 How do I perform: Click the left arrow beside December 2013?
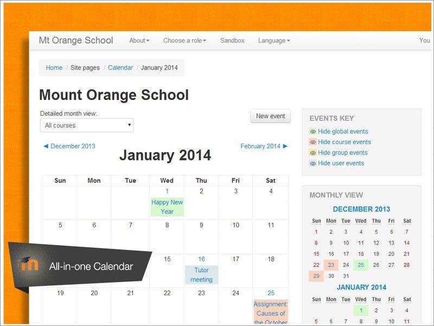click(46, 146)
